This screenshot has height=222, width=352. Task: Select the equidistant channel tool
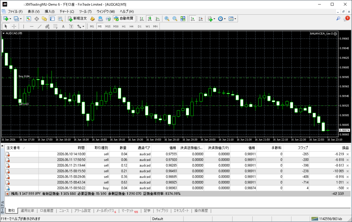click(47, 26)
